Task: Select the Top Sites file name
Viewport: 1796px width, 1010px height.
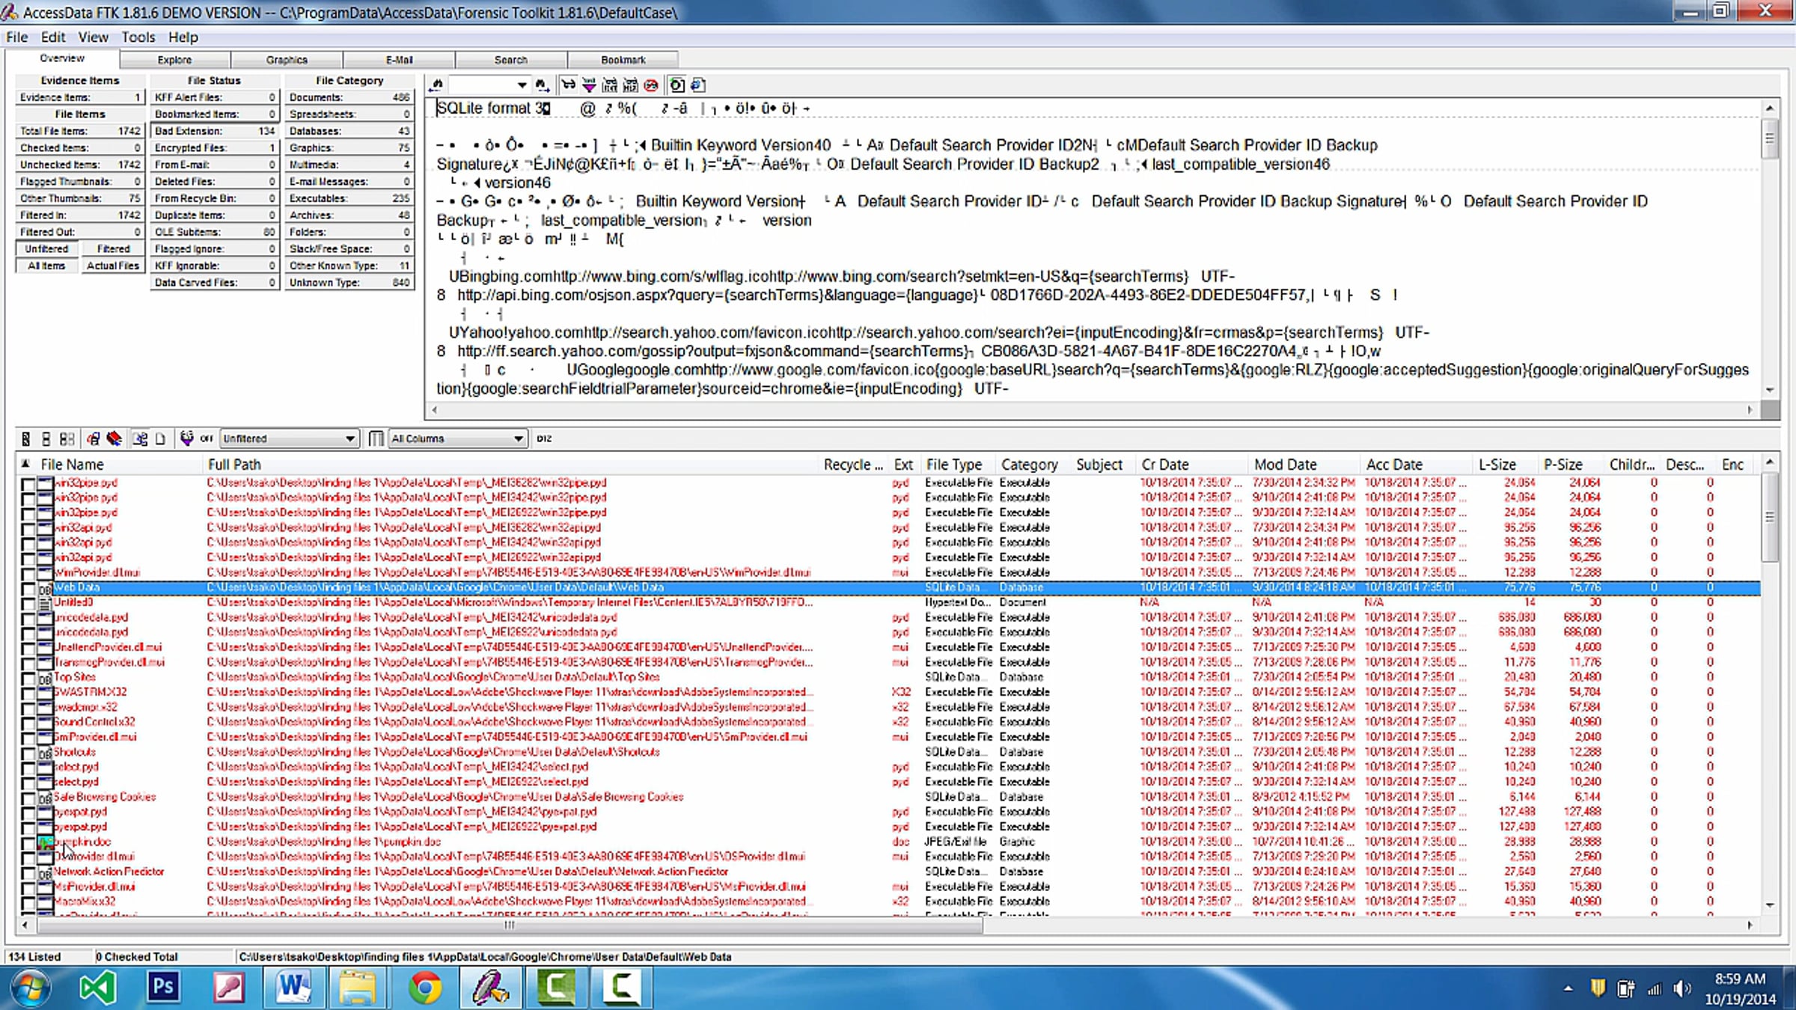Action: [x=75, y=677]
